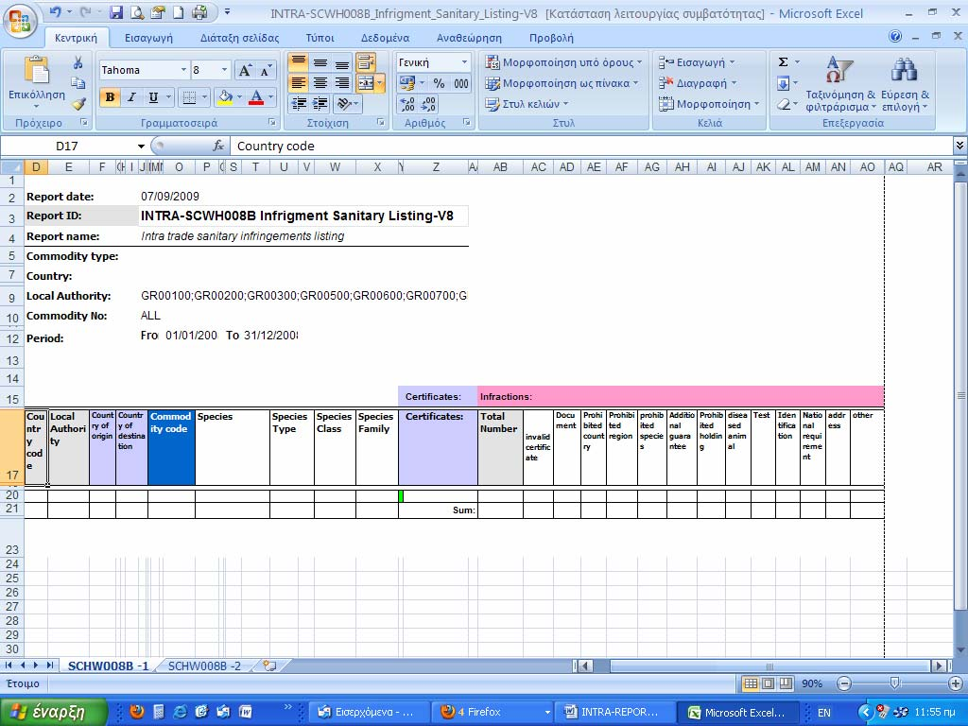Click the percent style icon
Image resolution: width=968 pixels, height=726 pixels.
point(439,83)
